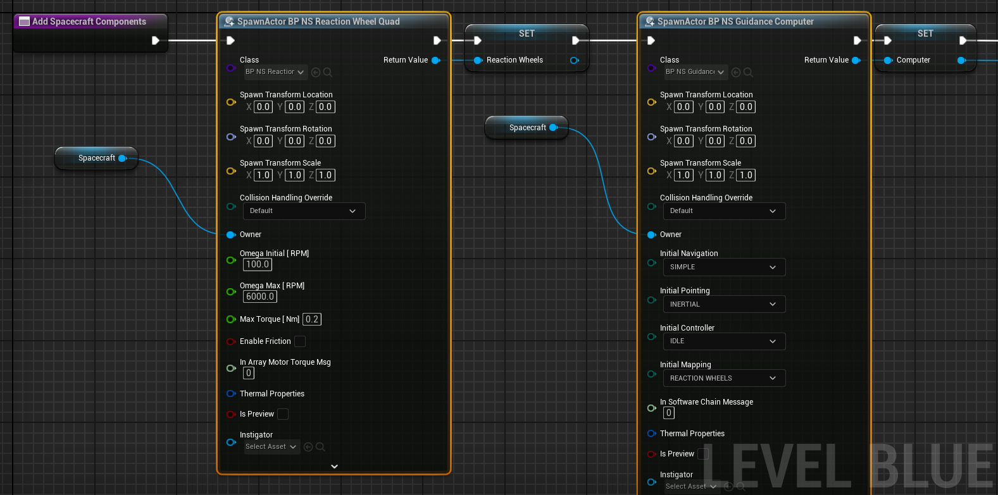Click the Owner input pin on Guidance Computer node
This screenshot has width=998, height=495.
coord(651,235)
